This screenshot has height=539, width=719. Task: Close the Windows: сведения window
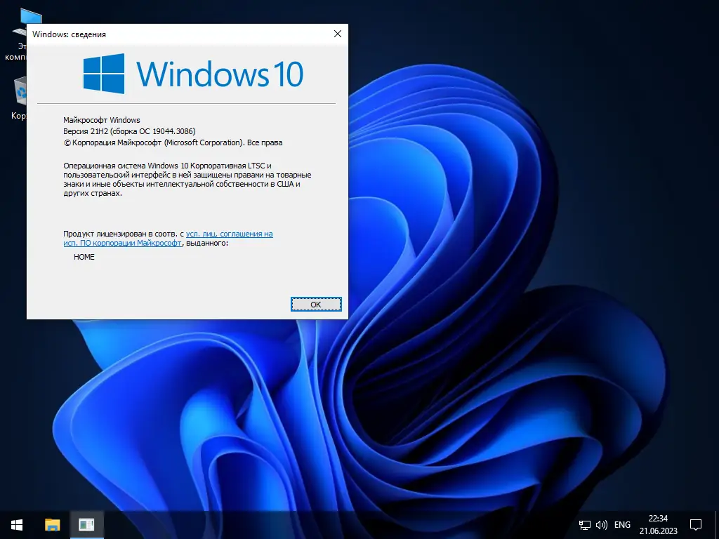click(337, 33)
